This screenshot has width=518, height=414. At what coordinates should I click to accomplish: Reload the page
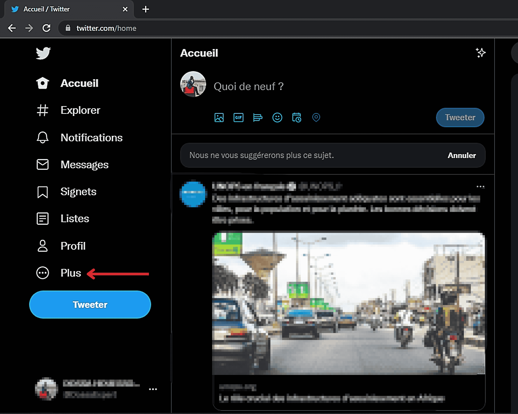click(46, 28)
